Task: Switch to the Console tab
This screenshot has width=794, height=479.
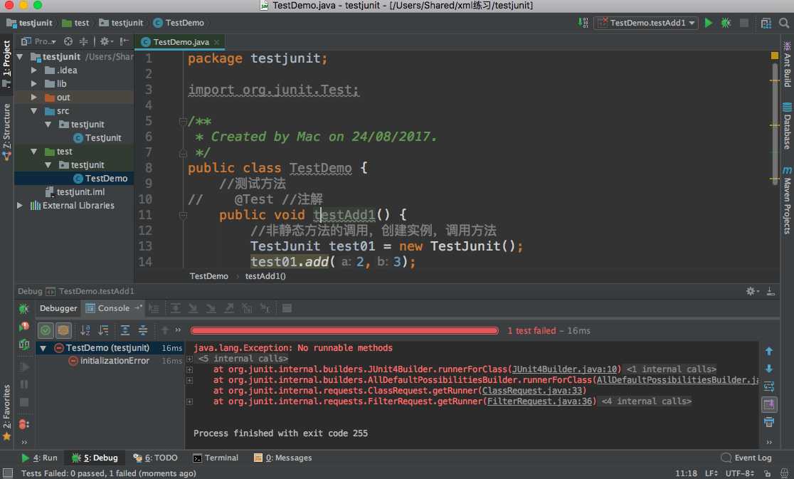Action: pos(113,308)
